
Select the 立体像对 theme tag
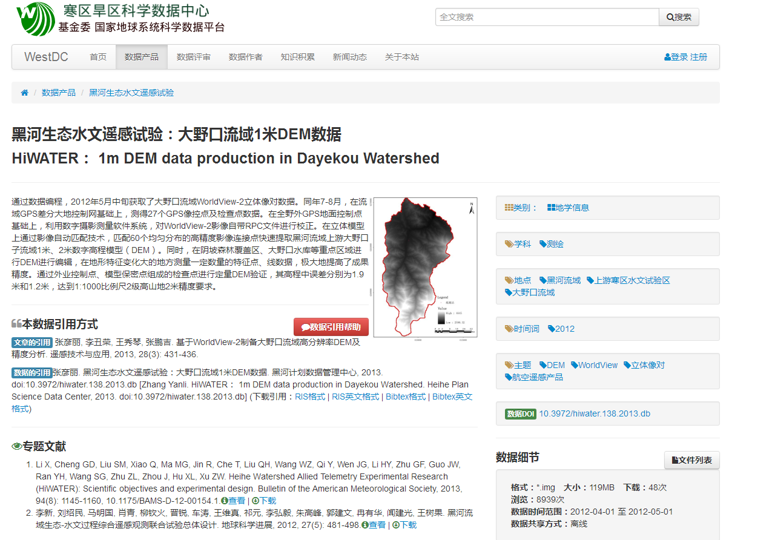tap(644, 365)
